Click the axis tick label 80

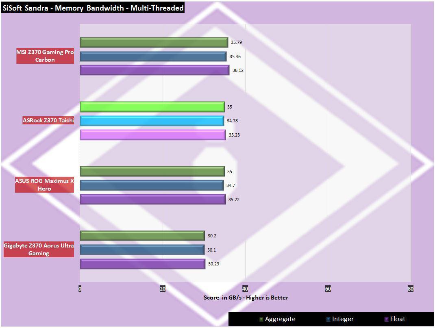tap(411, 289)
